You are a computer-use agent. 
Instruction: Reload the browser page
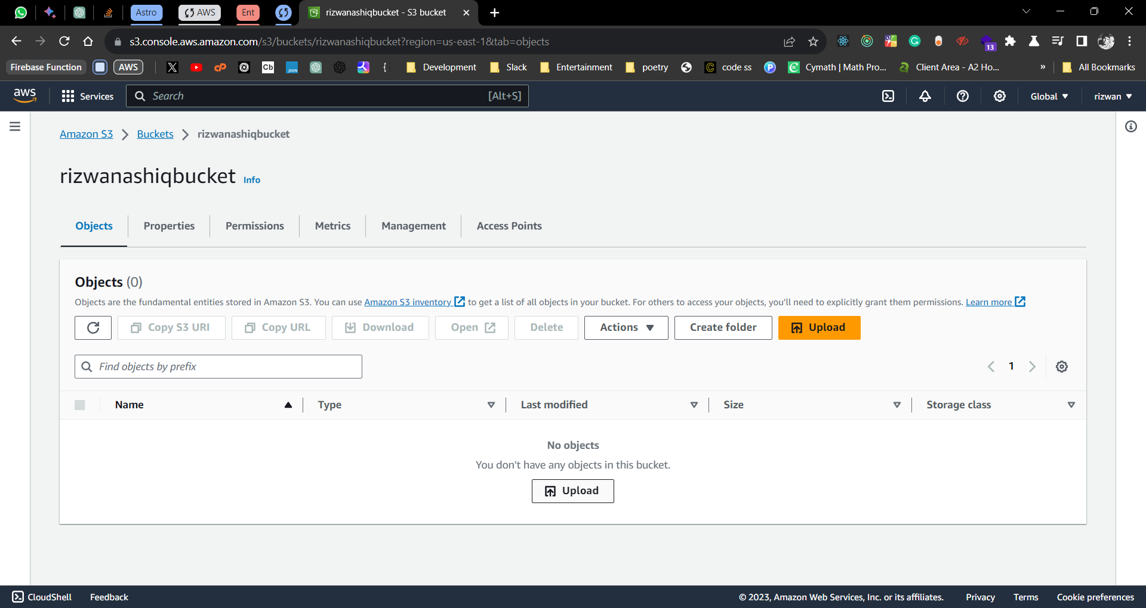pos(64,41)
